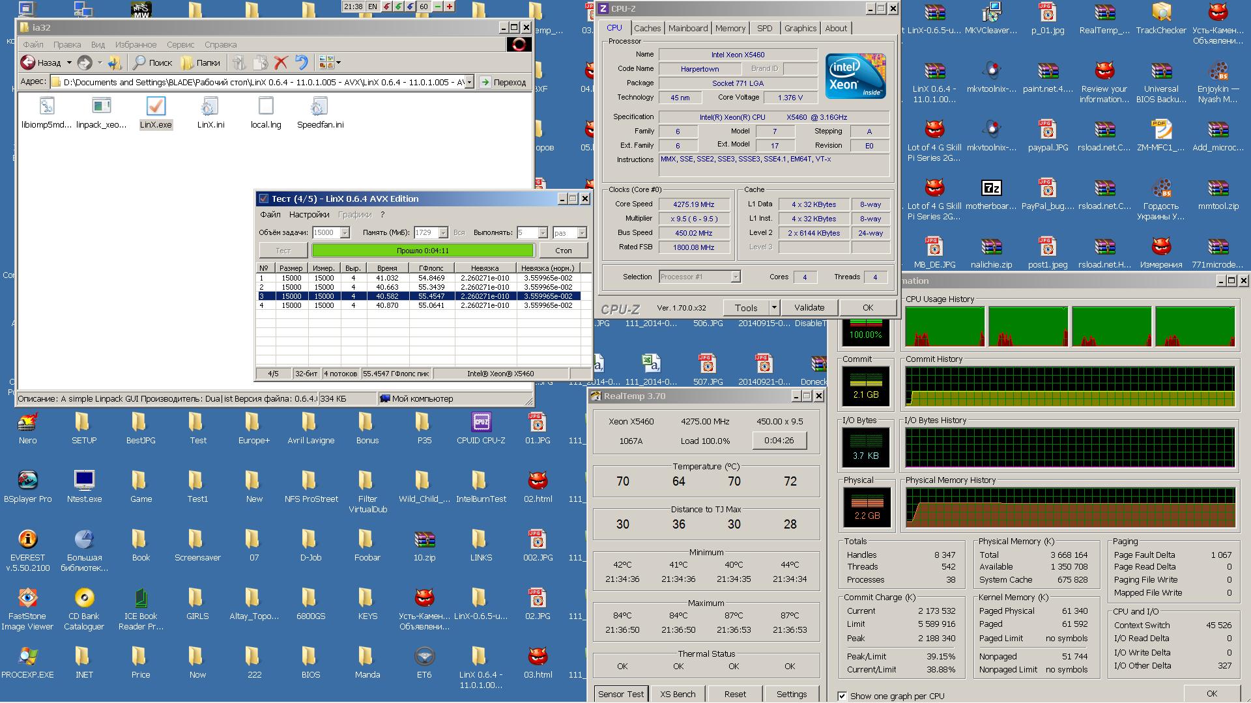Open the Настройки menu in LinX
This screenshot has height=703, width=1251.
(309, 215)
